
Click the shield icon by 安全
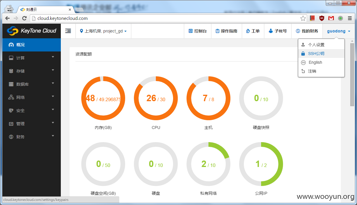(x=11, y=111)
